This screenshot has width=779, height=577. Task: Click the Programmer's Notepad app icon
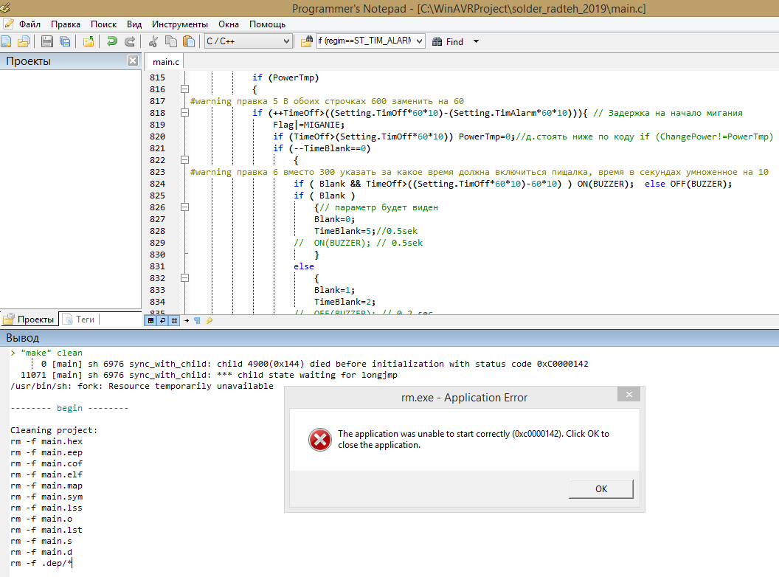click(5, 7)
